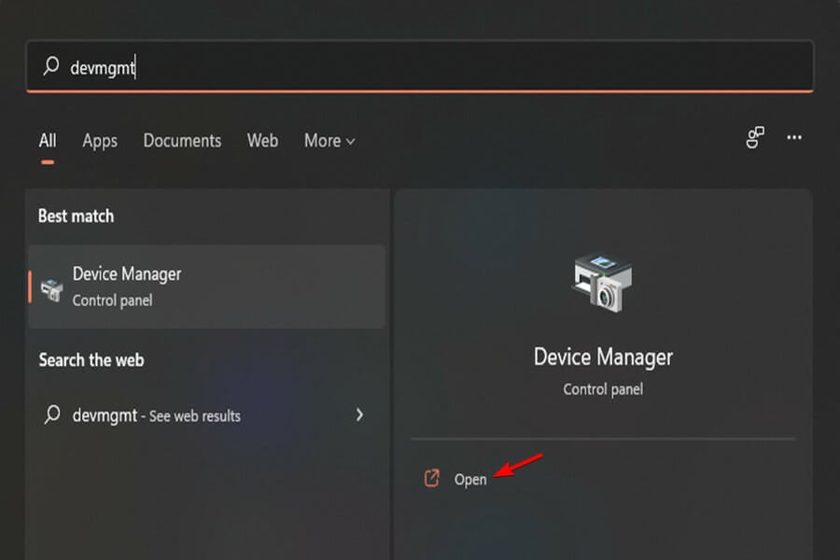The image size is (840, 560).
Task: Switch to the Documents filter tab
Action: (182, 140)
